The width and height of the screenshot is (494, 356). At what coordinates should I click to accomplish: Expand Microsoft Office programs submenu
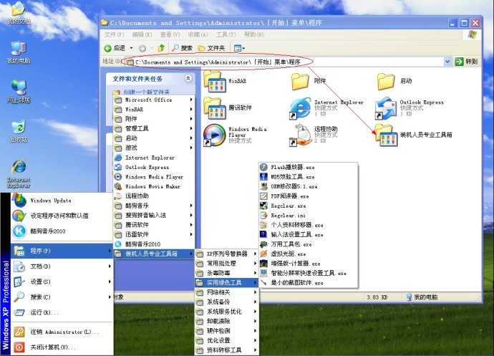point(154,100)
